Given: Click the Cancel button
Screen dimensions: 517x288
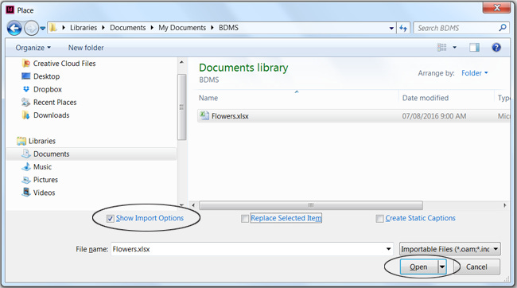Looking at the screenshot, I should 476,267.
